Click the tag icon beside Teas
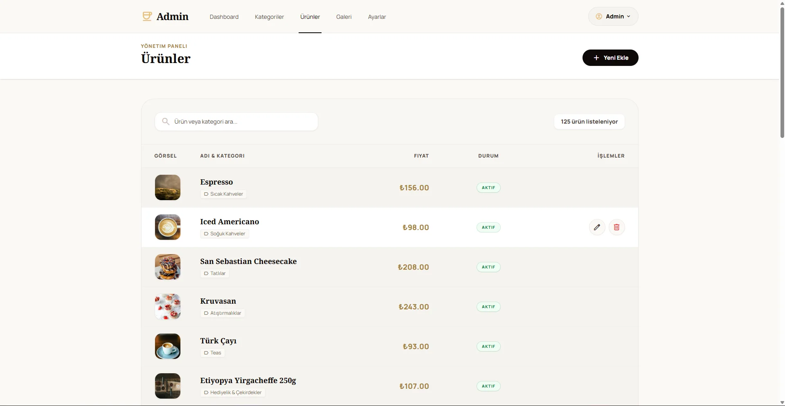The image size is (785, 406). click(x=206, y=353)
